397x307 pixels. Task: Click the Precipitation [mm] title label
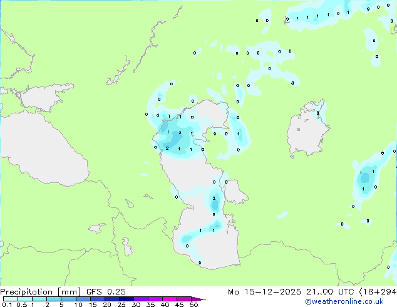click(x=41, y=292)
